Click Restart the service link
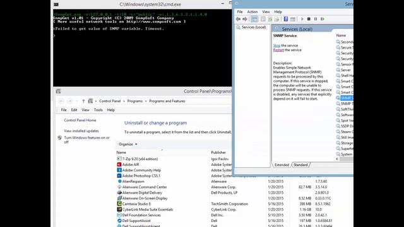404x227 pixels. (278, 50)
